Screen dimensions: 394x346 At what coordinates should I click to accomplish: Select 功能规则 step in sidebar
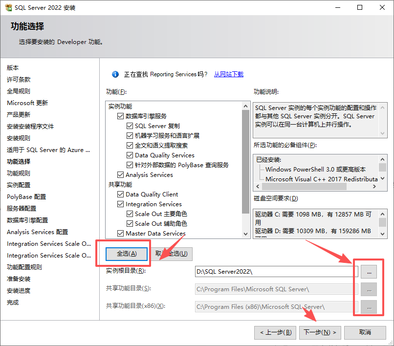tap(19, 173)
